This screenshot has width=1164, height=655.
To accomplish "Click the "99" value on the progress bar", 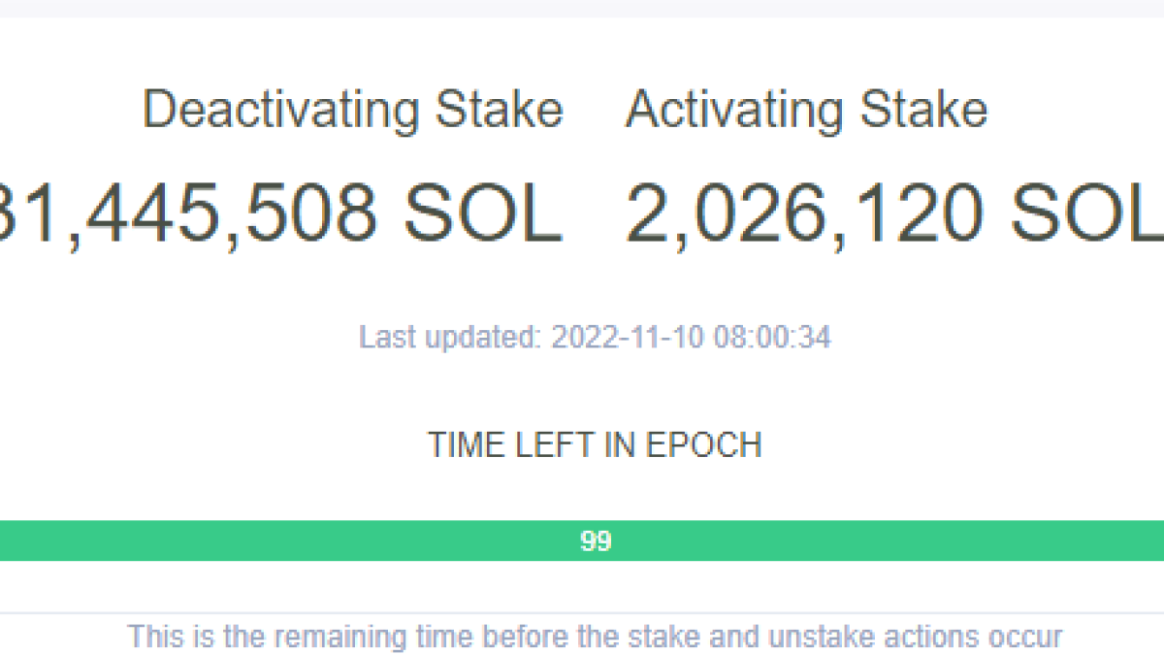I will click(595, 541).
